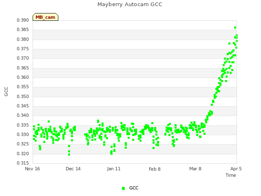The width and height of the screenshot is (261, 196).
Task: Click the Time axis title
Action: 231,175
